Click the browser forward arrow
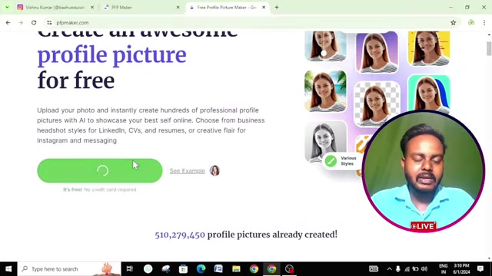The image size is (492, 276). (x=21, y=22)
